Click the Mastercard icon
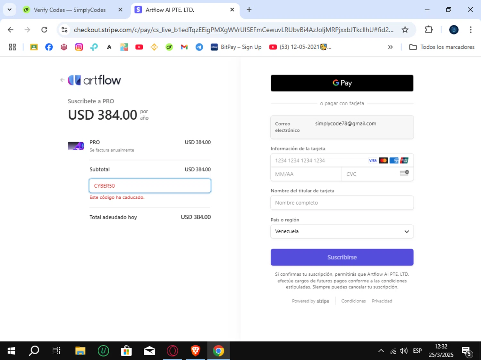 [x=383, y=160]
